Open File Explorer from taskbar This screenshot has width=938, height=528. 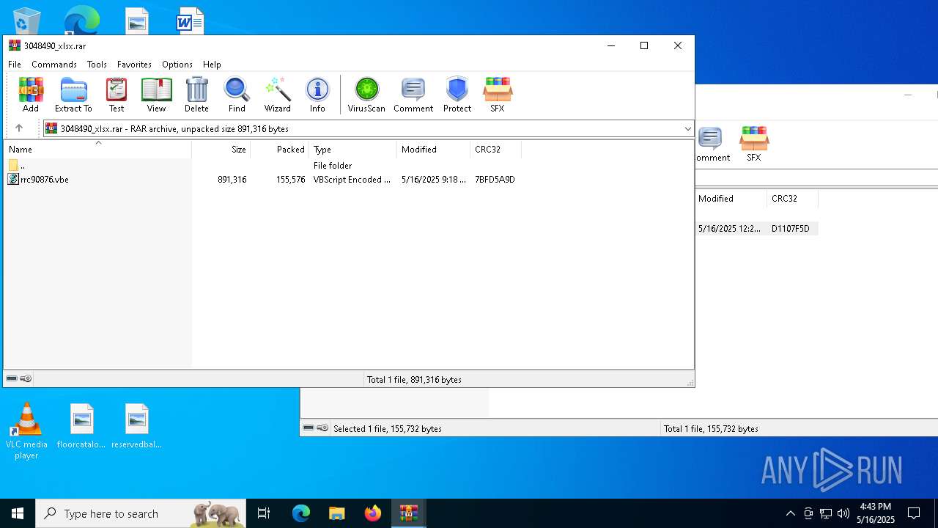tap(337, 513)
